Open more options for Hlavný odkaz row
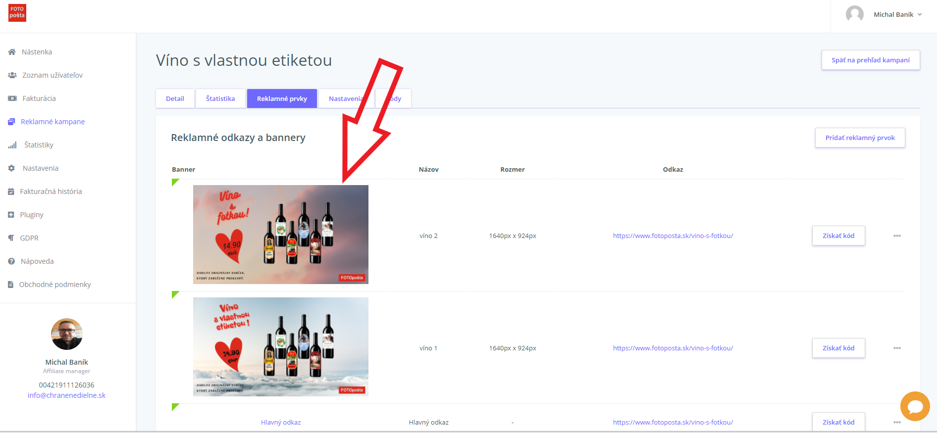937x433 pixels. coord(897,422)
